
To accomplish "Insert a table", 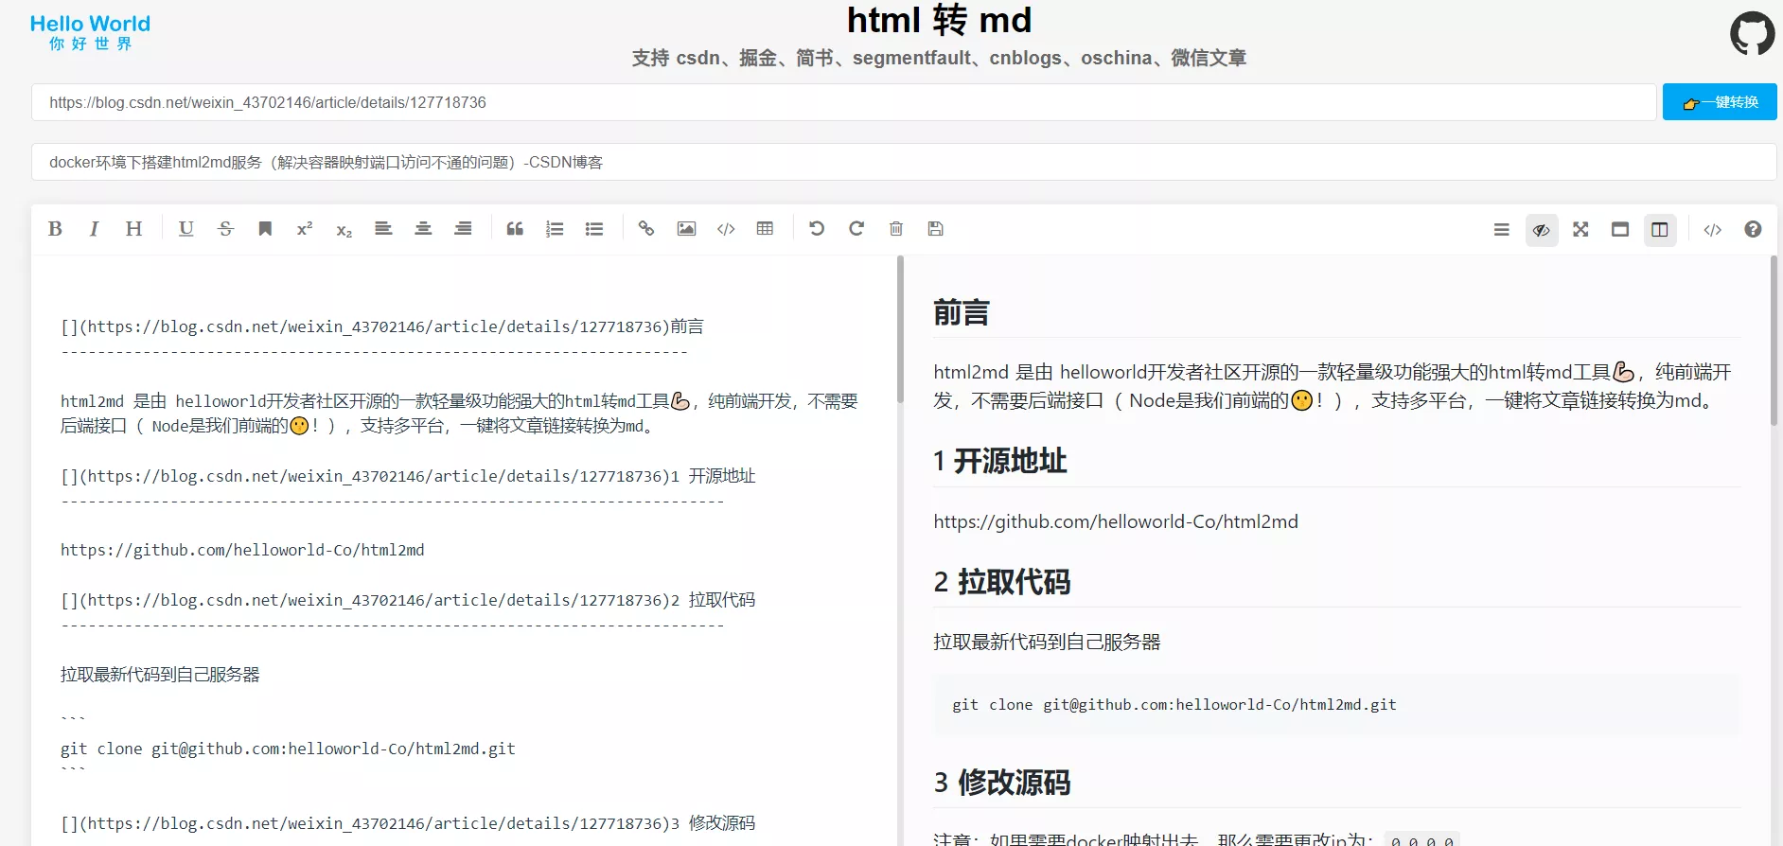I will (x=765, y=229).
